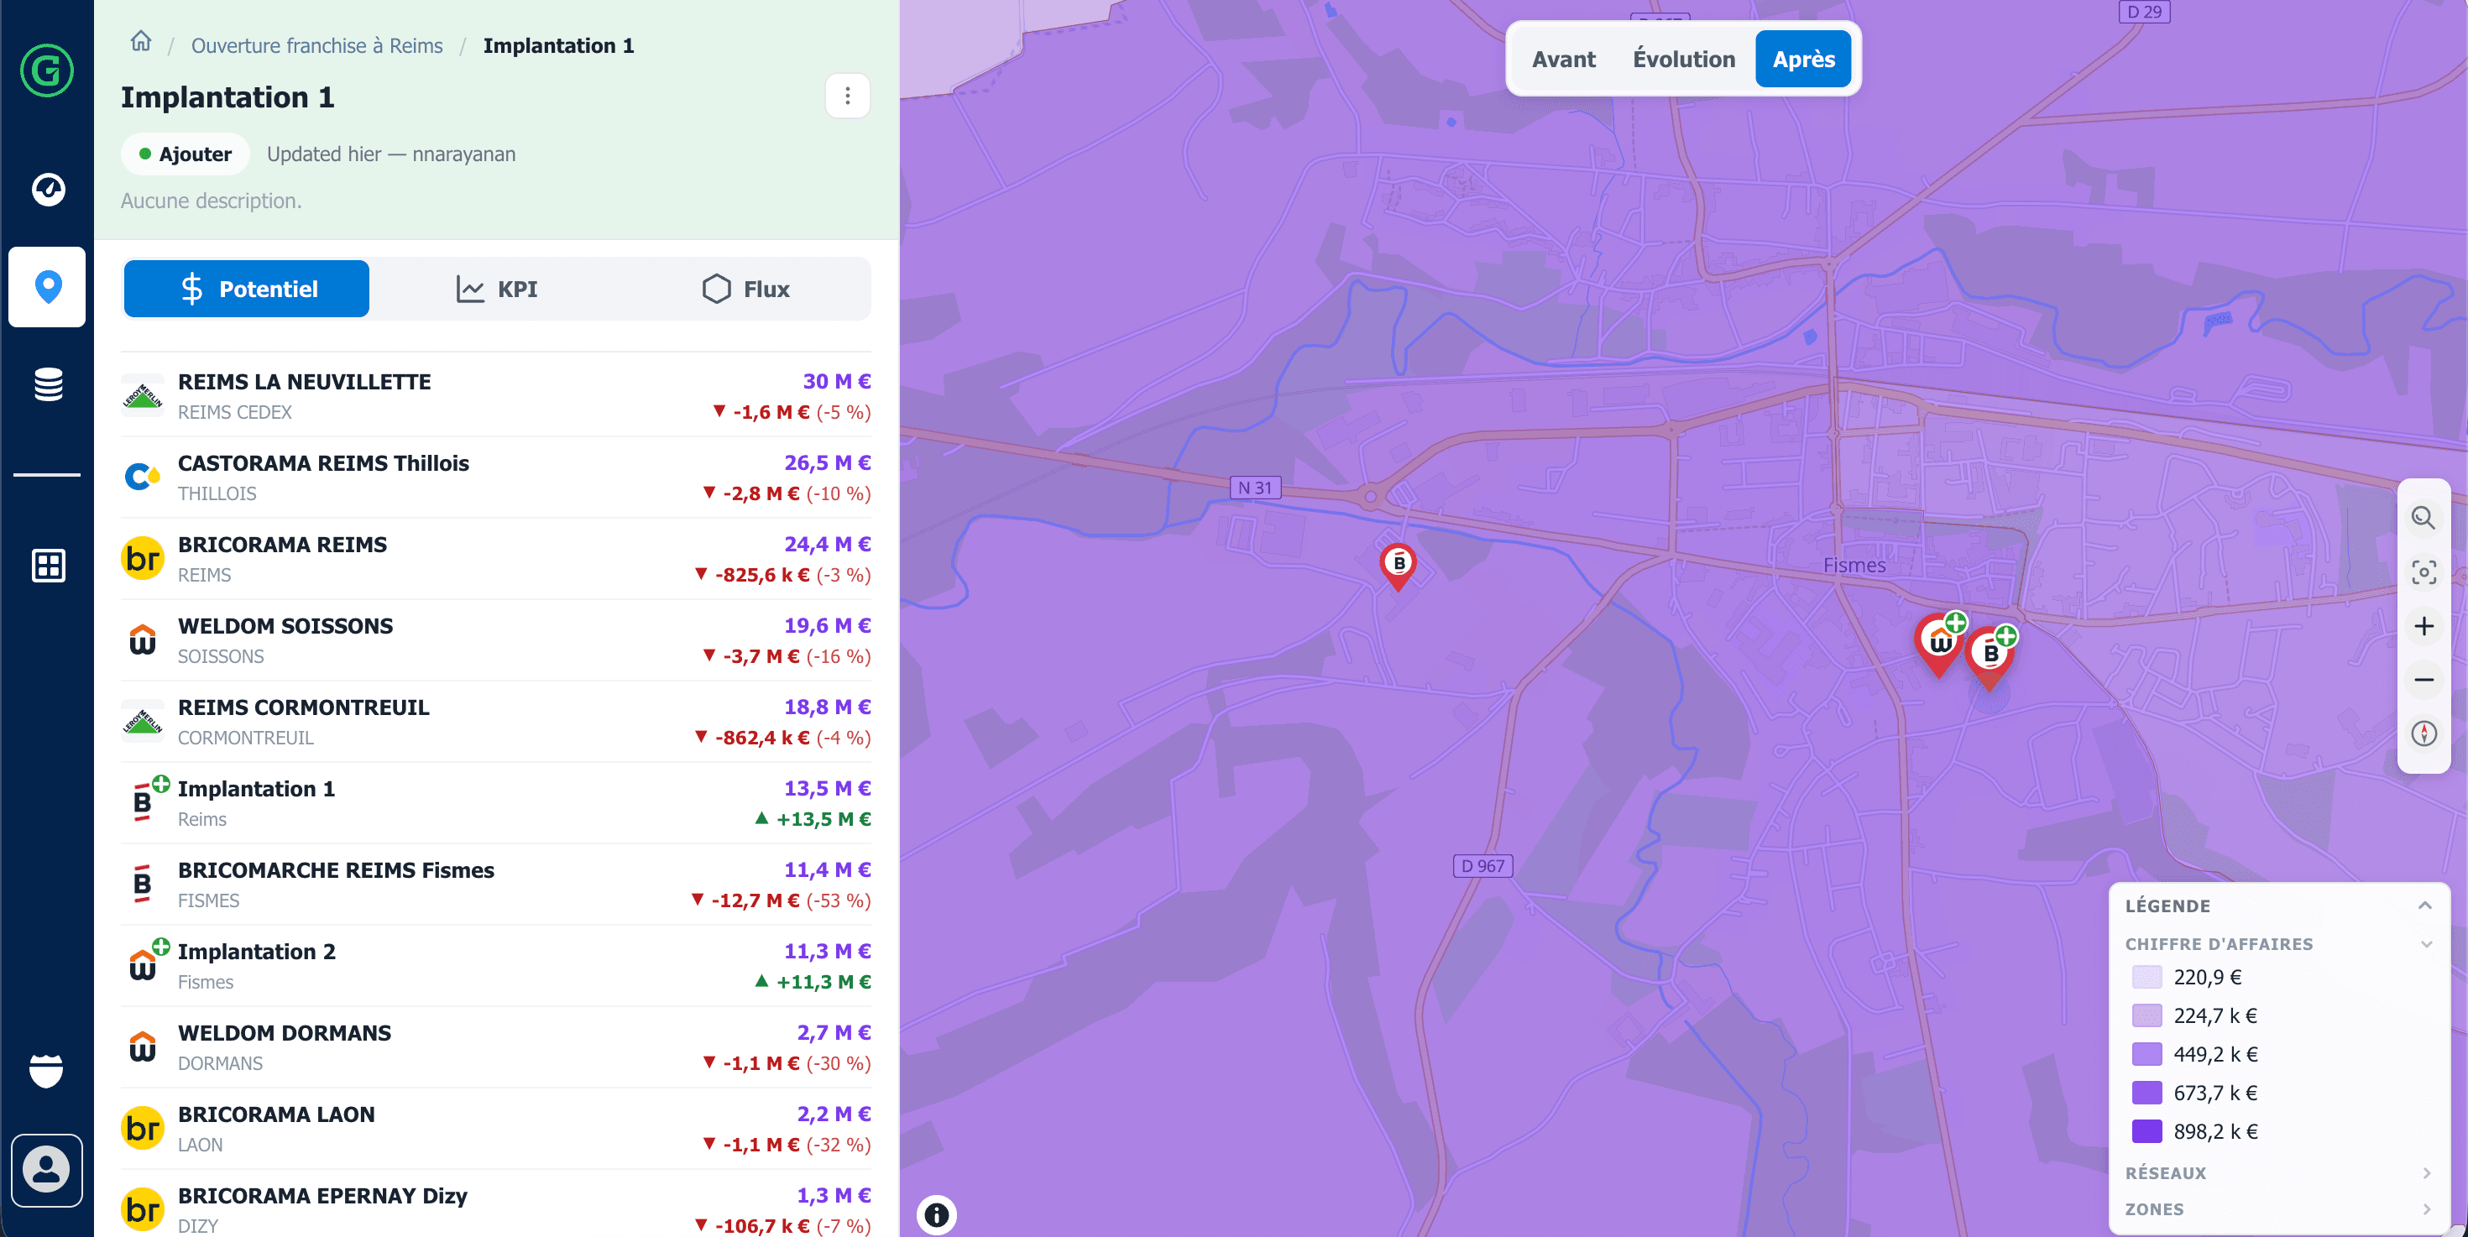Click the Implantation 1 breadcrumb
This screenshot has height=1237, width=2468.
[558, 46]
